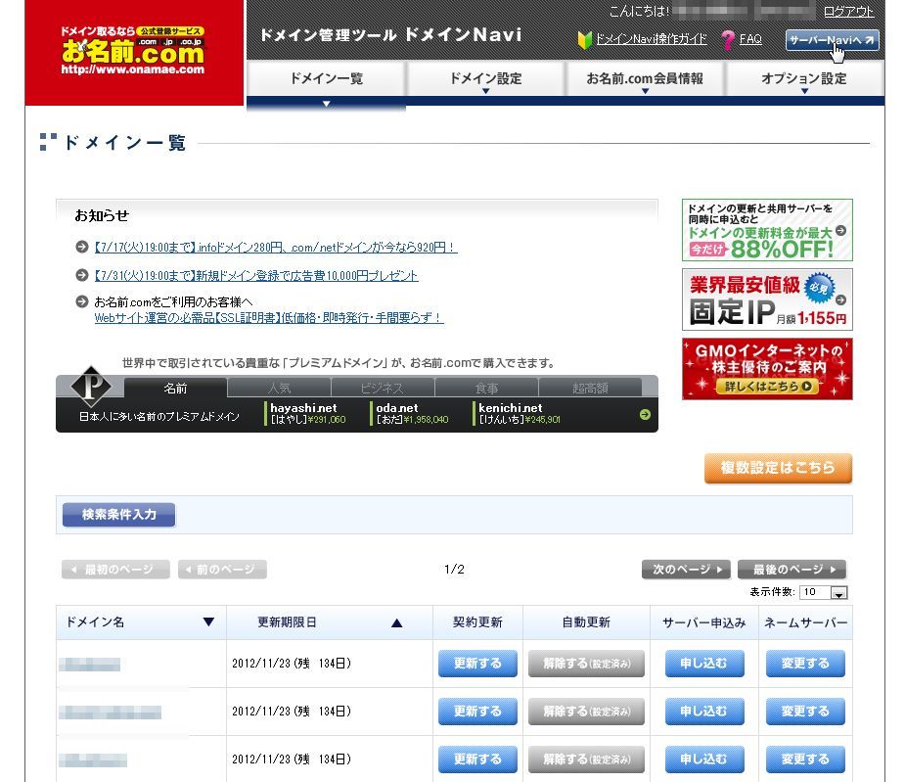Click the GMO株主優待 banner

point(767,369)
